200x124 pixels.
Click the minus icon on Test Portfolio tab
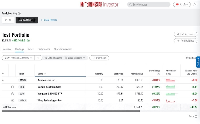click(x=34, y=20)
